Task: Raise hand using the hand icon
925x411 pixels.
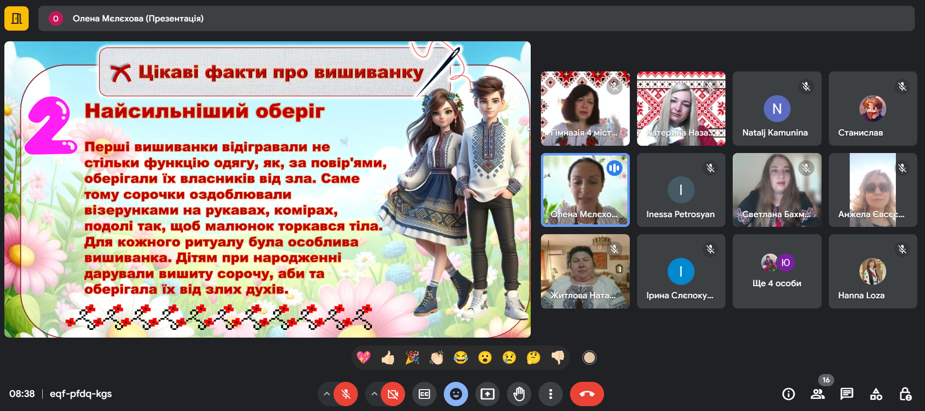Action: pyautogui.click(x=519, y=394)
